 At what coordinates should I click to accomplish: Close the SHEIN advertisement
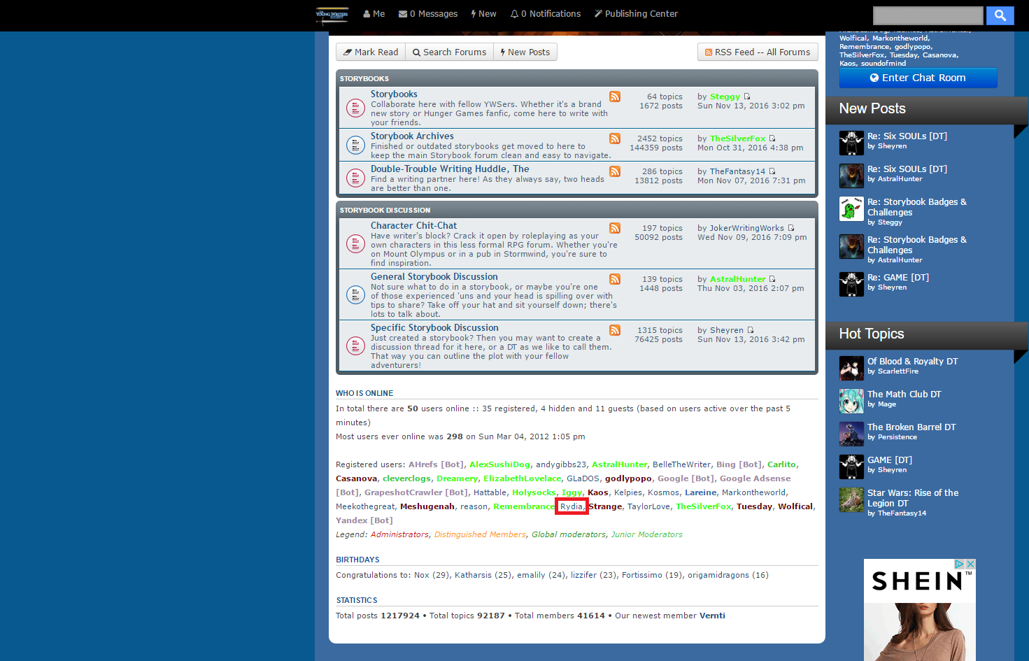970,564
